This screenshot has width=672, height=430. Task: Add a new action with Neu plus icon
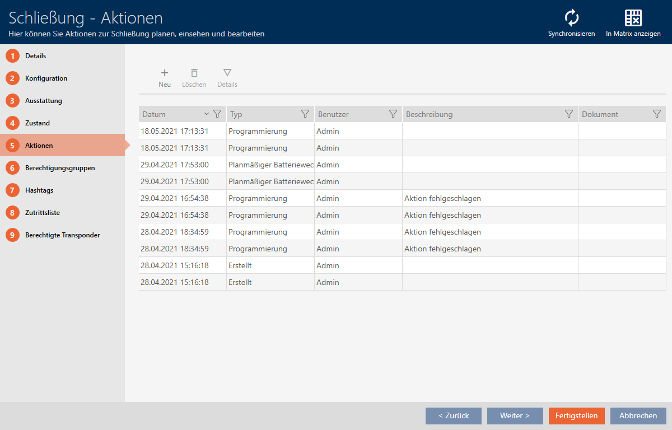click(165, 73)
